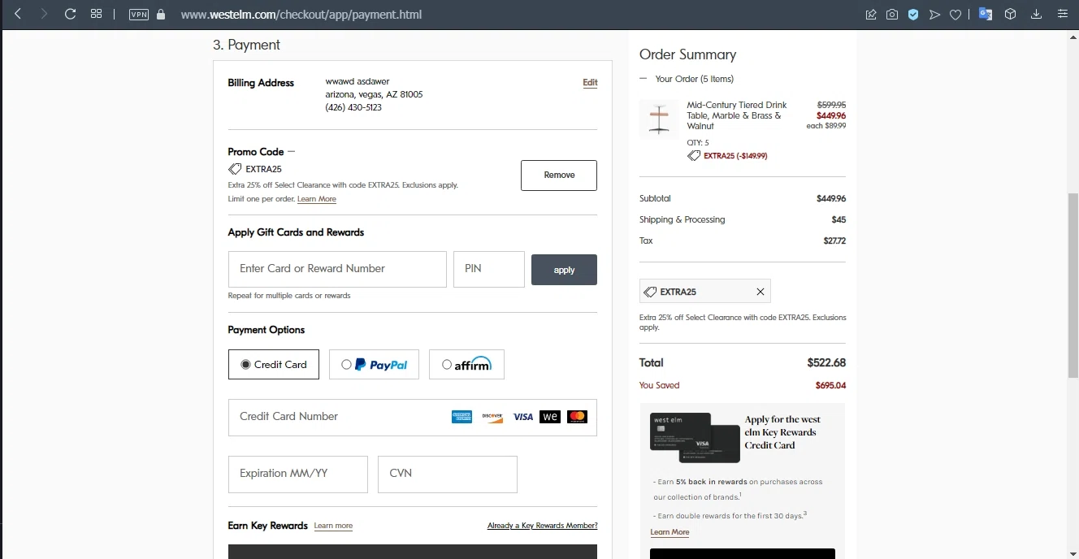
Task: Click the Visa card logo
Action: 523,417
